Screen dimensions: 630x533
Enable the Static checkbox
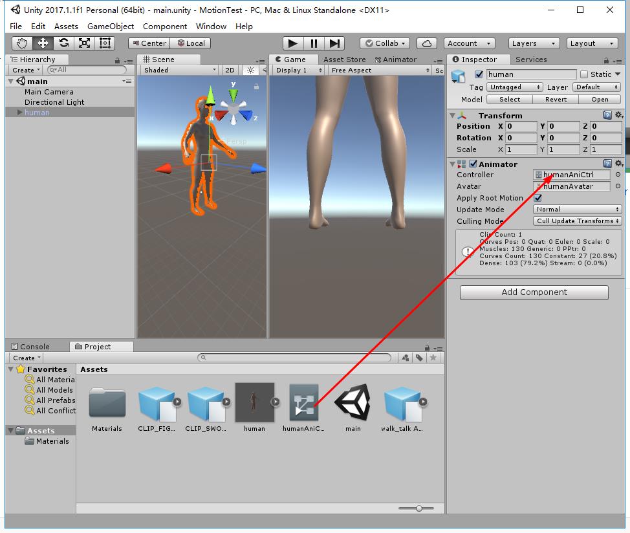(x=584, y=74)
